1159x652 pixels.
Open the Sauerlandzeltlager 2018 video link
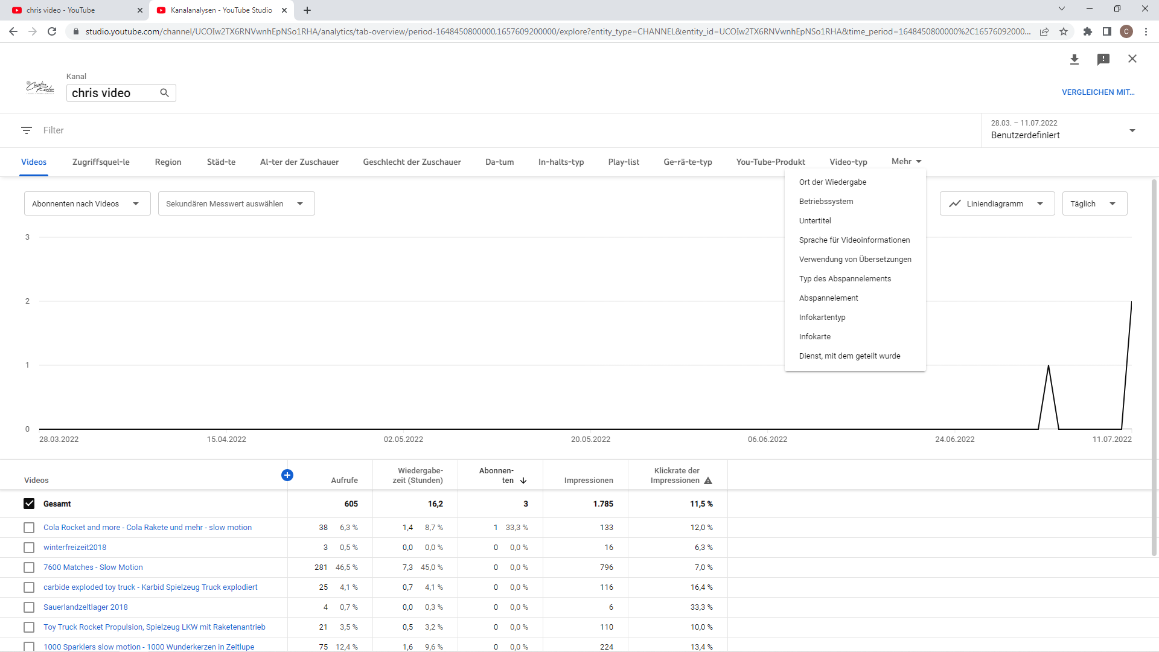pos(86,607)
